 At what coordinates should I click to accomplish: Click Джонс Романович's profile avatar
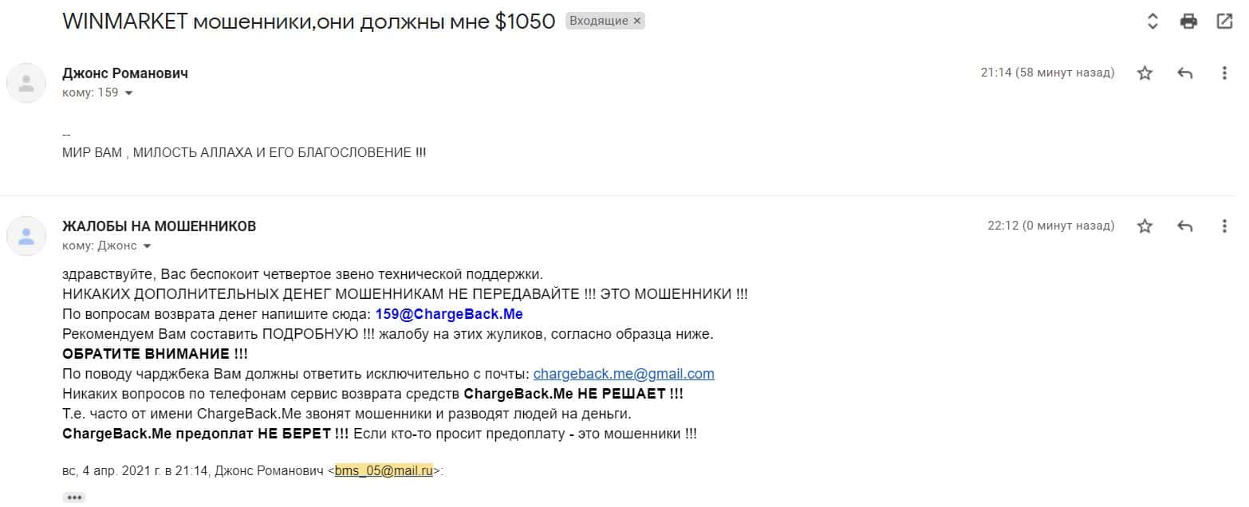pyautogui.click(x=26, y=83)
